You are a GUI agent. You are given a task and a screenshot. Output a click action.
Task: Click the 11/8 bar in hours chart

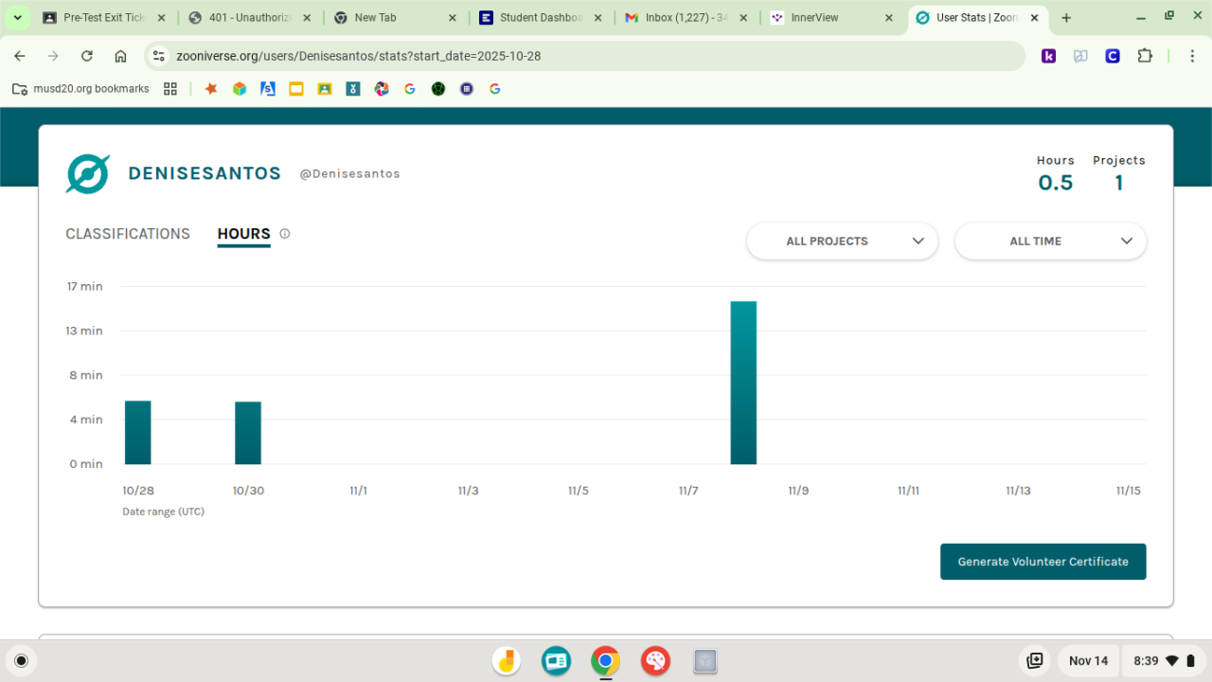(743, 383)
